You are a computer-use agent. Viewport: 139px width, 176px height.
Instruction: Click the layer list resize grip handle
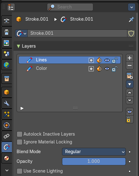(x=75, y=108)
